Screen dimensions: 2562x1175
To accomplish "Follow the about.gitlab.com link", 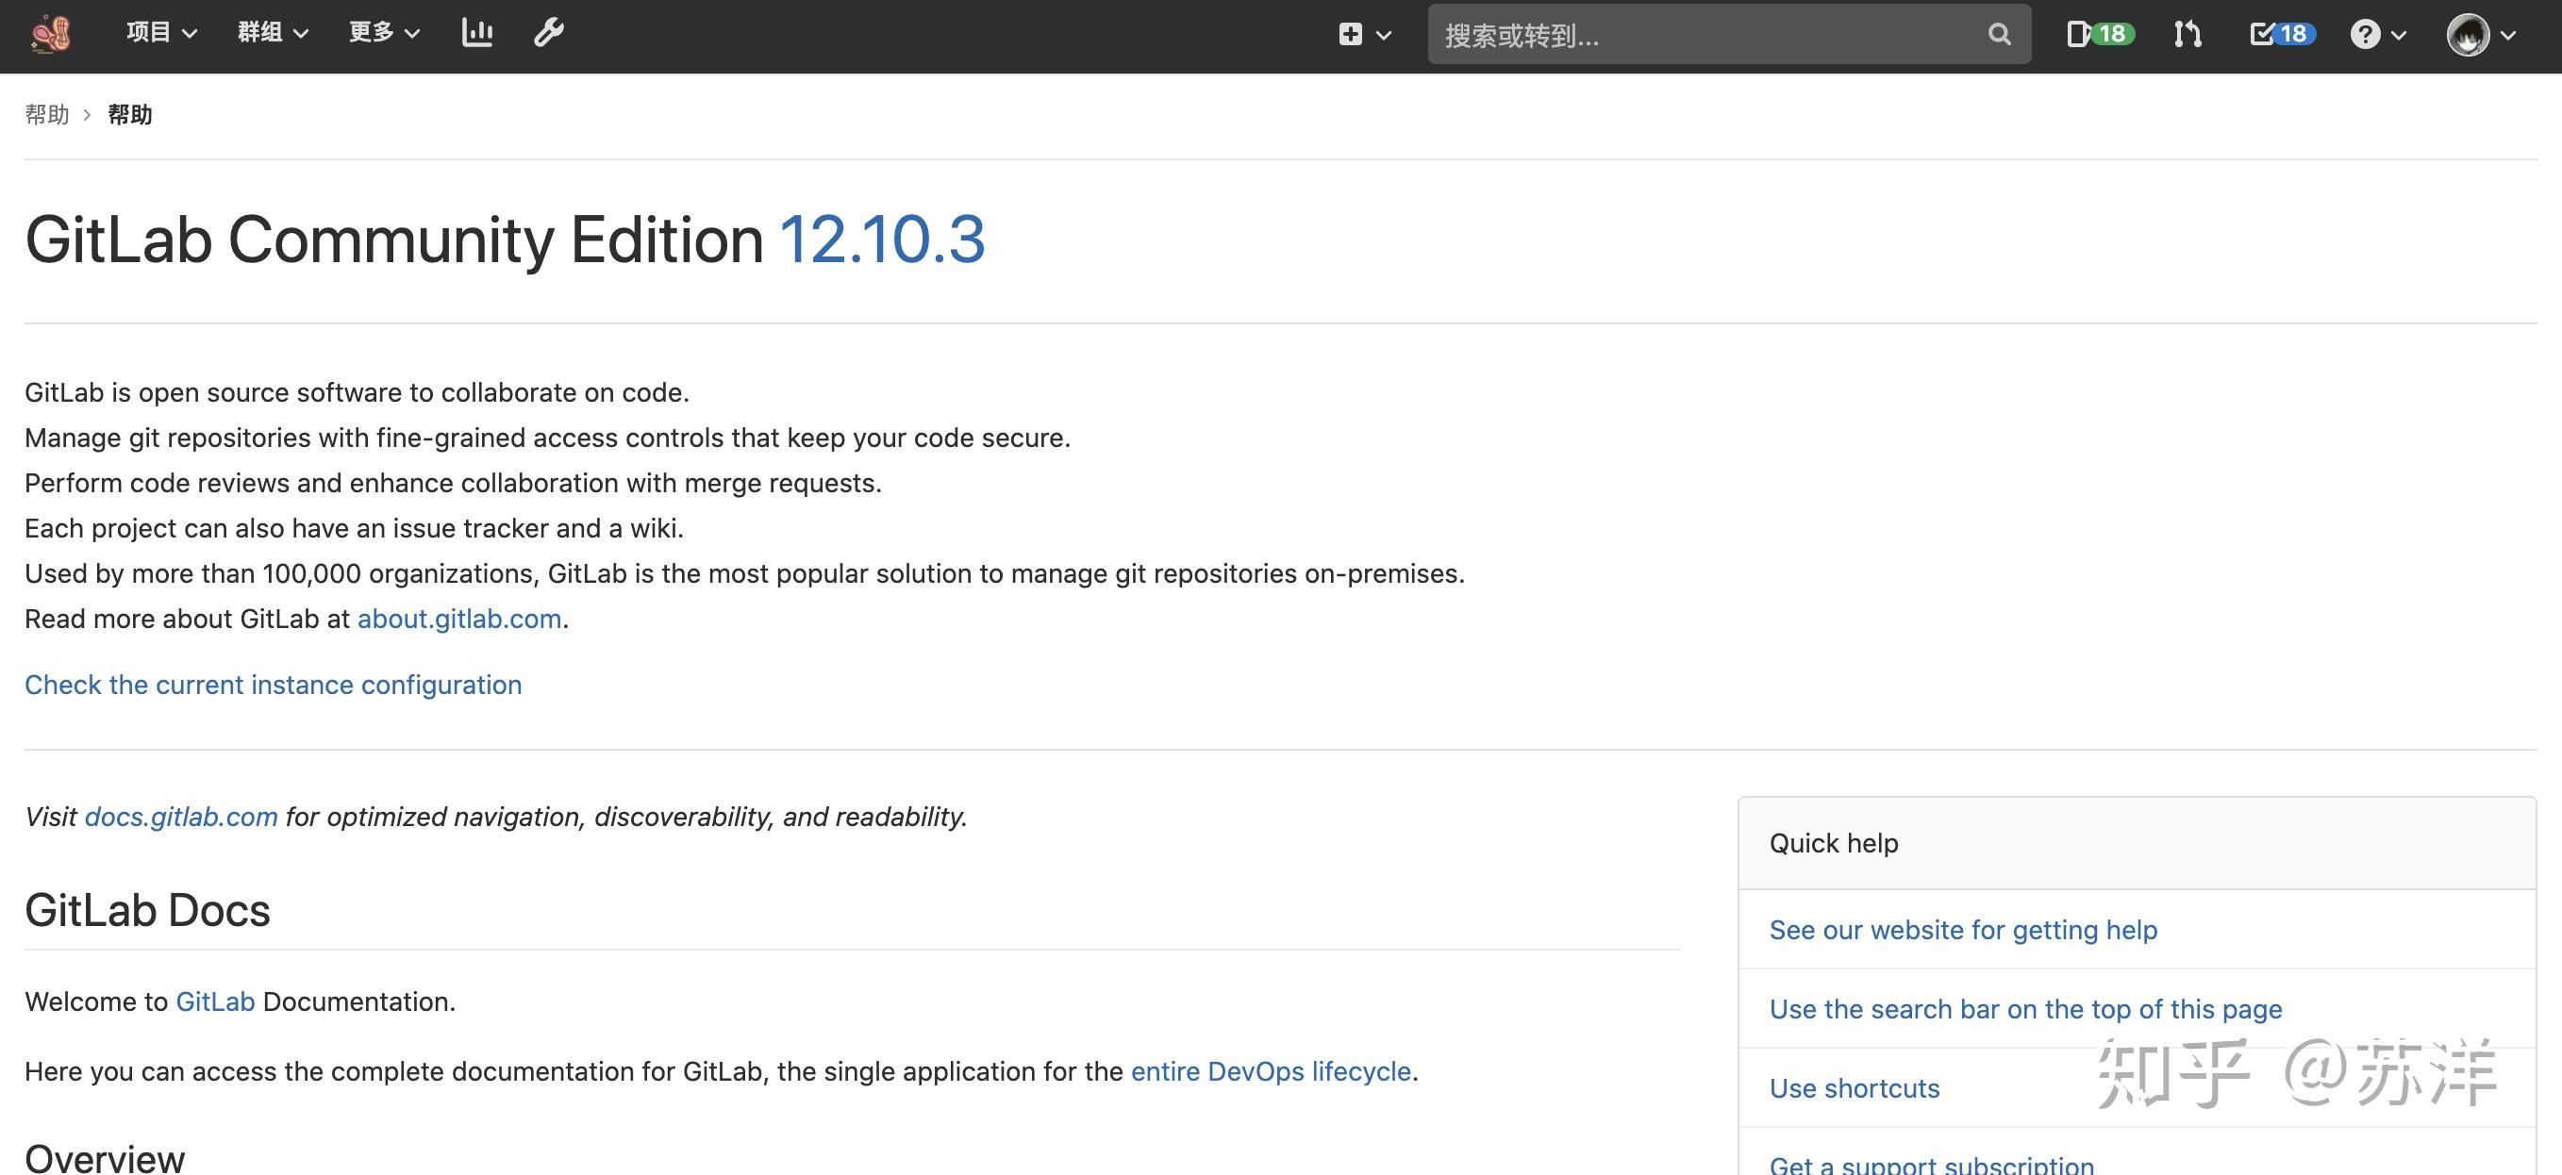I will point(458,619).
